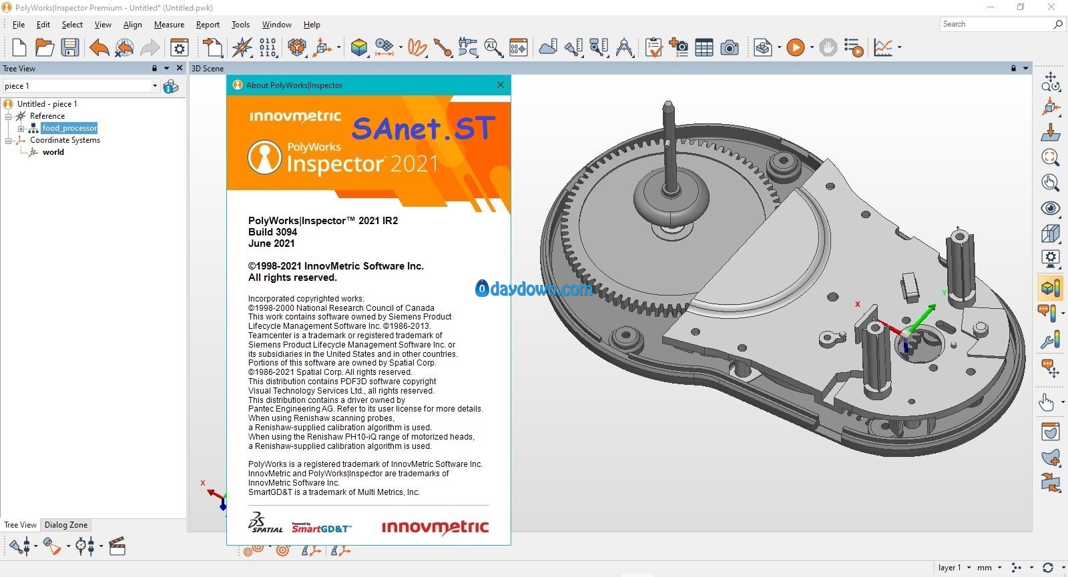Switch to the Dialog Zone tab
The image size is (1068, 577).
[x=66, y=525]
